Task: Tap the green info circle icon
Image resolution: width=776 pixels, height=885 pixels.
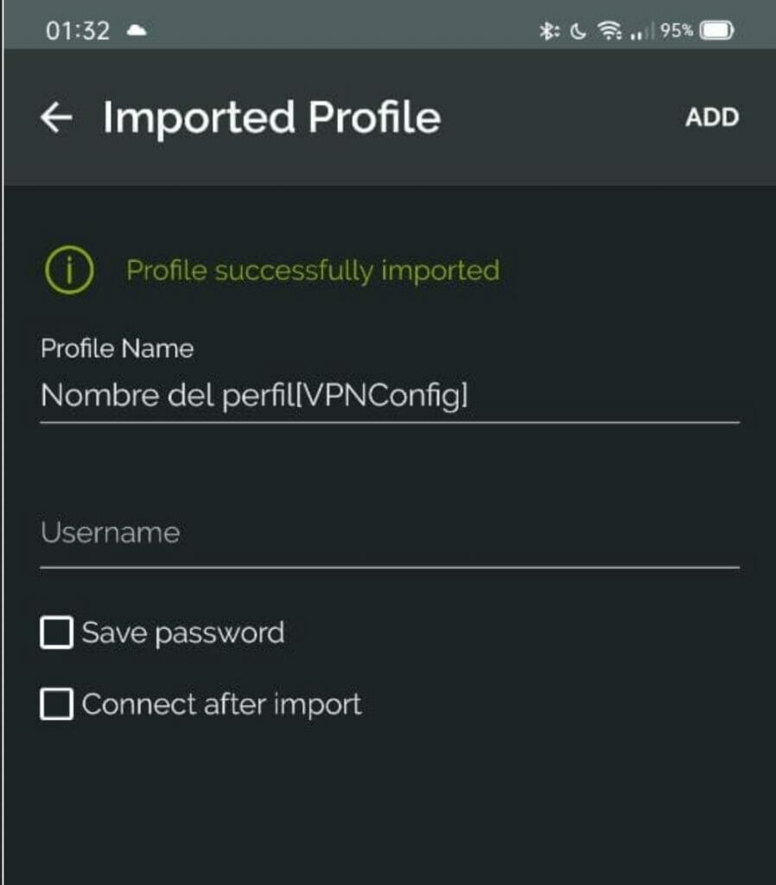Action: pos(69,271)
